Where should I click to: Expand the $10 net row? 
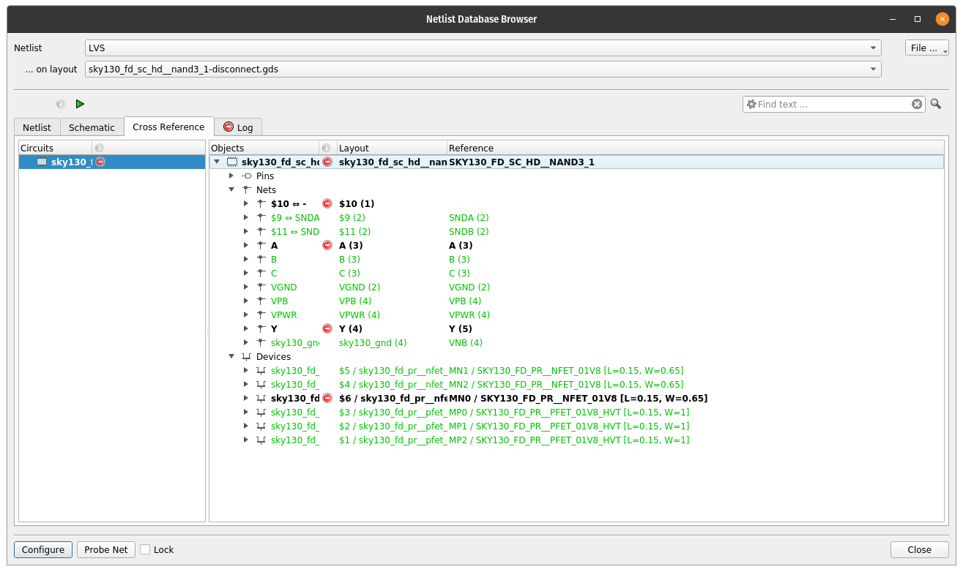coord(246,203)
